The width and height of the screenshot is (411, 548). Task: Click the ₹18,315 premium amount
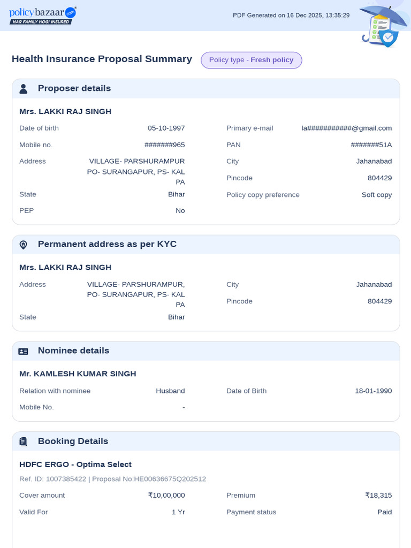point(378,495)
